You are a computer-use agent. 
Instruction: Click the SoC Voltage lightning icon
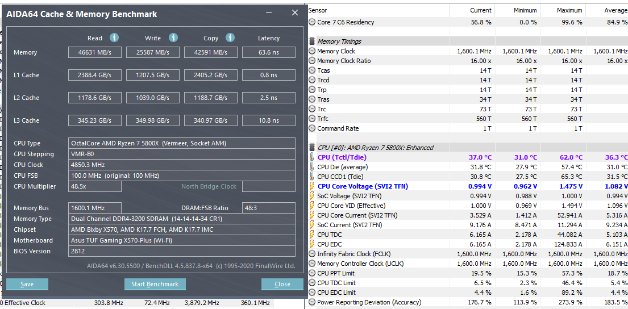[312, 196]
